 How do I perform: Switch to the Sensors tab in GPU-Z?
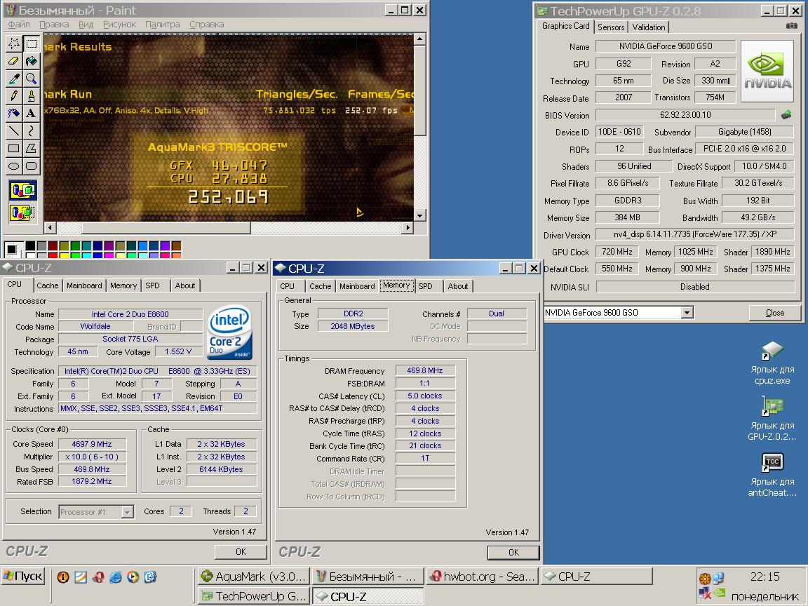click(x=611, y=27)
